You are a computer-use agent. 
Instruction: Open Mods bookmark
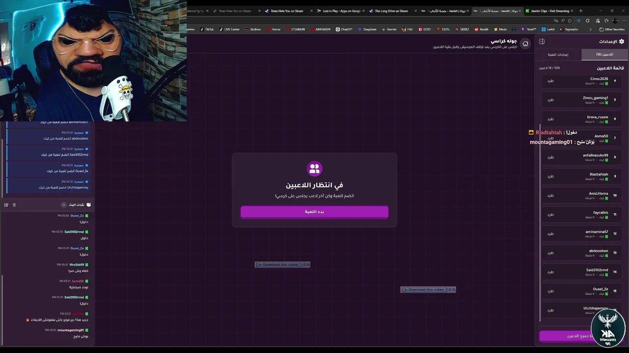click(500, 29)
